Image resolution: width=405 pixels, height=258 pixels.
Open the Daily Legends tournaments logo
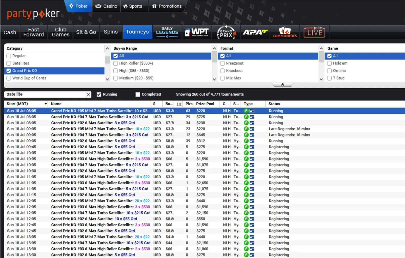(167, 32)
